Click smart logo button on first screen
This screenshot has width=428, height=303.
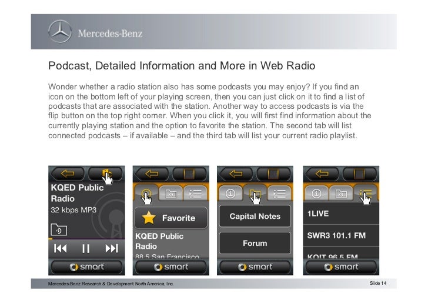click(86, 267)
